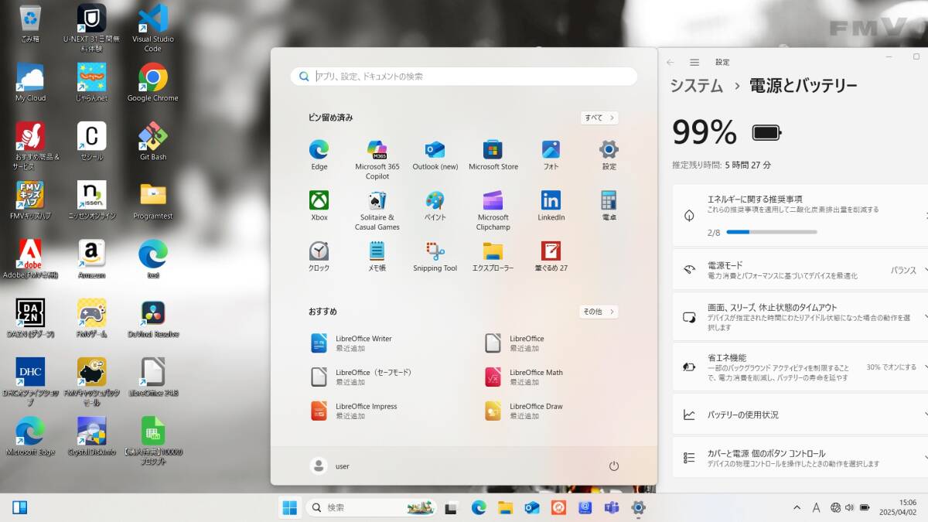Viewport: 928px width, 522px height.
Task: Select the My Cloud desktop icon
Action: (x=30, y=82)
